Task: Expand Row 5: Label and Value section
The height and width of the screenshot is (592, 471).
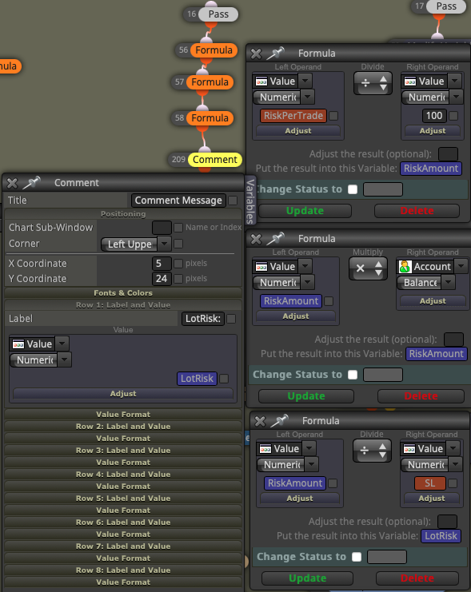Action: 123,499
